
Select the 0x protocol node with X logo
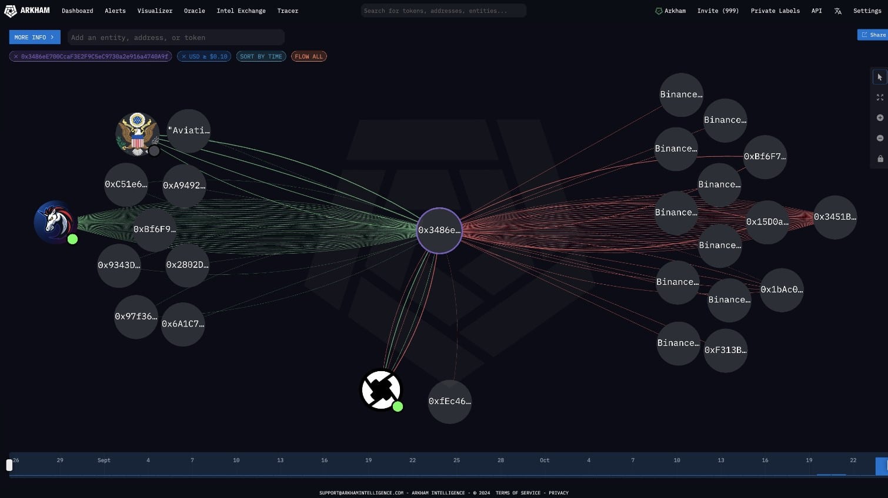(x=380, y=390)
